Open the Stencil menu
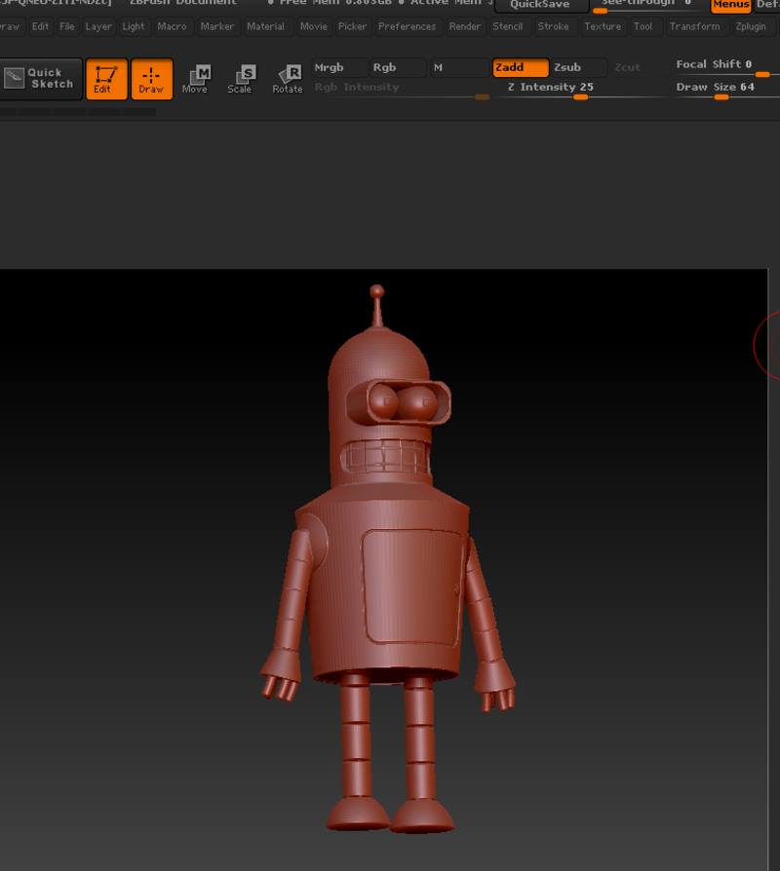Screen dimensions: 780x871 pos(508,26)
